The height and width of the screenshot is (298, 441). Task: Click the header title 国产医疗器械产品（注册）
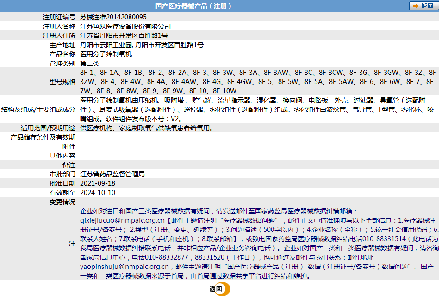[193, 6]
